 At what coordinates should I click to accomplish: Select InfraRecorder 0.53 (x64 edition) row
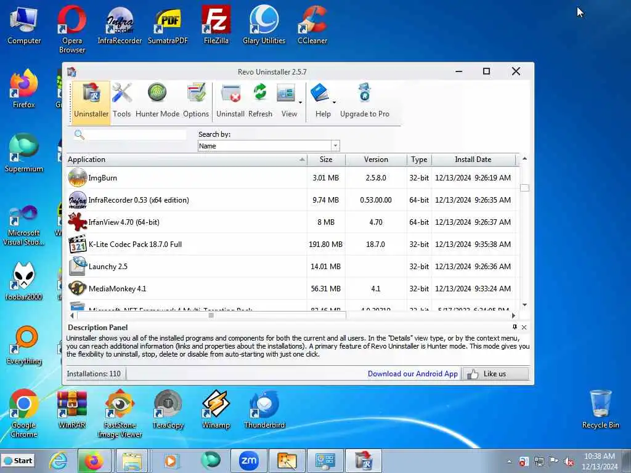[293, 200]
